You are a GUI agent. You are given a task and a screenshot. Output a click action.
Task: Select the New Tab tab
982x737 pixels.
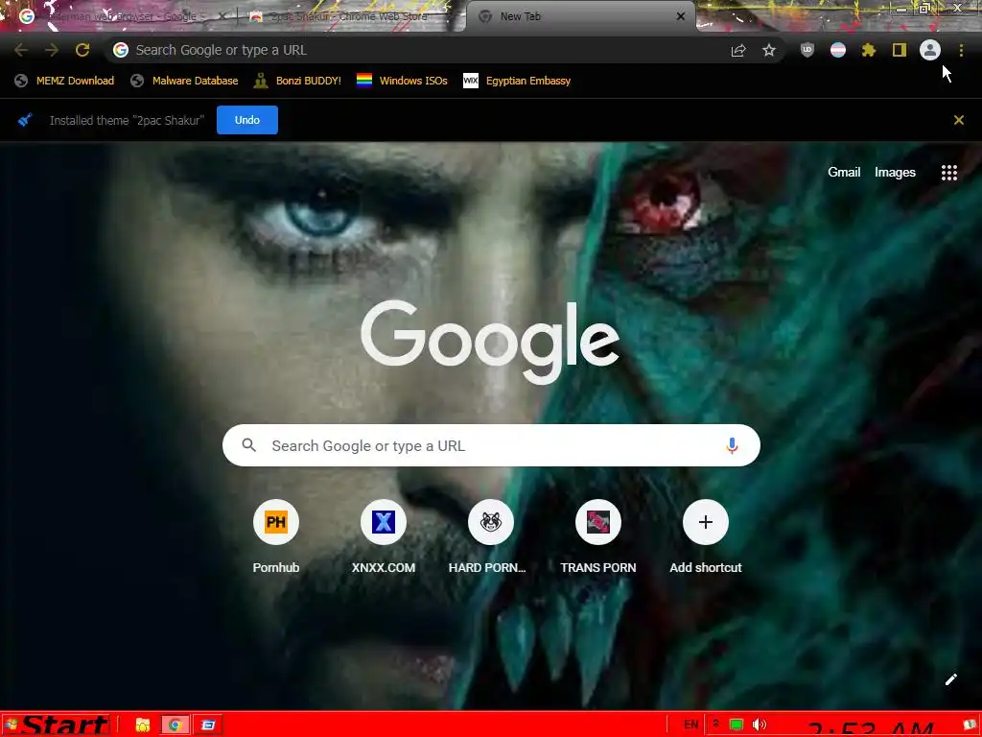(x=579, y=16)
